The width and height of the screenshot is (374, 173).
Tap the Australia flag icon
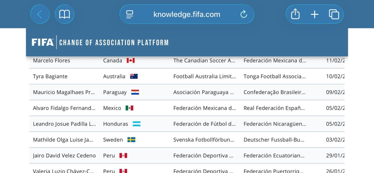click(134, 76)
